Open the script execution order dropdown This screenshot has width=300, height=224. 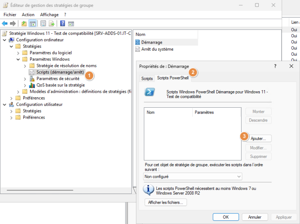pyautogui.click(x=193, y=176)
